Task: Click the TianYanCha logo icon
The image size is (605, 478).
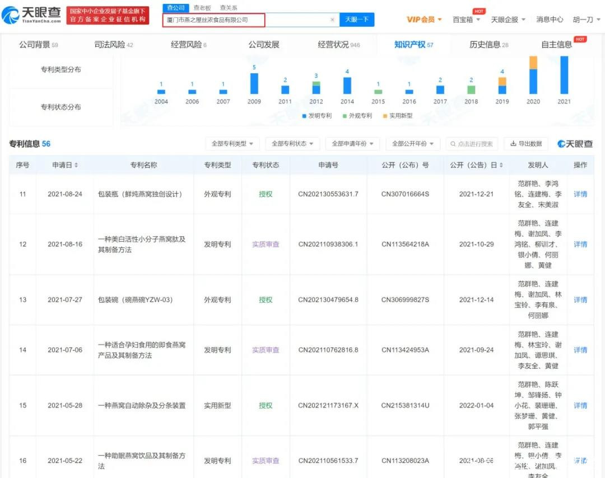Action: (10, 15)
